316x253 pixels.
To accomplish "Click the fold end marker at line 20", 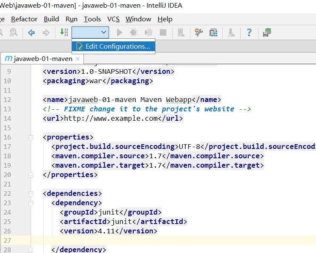I will [31, 175].
